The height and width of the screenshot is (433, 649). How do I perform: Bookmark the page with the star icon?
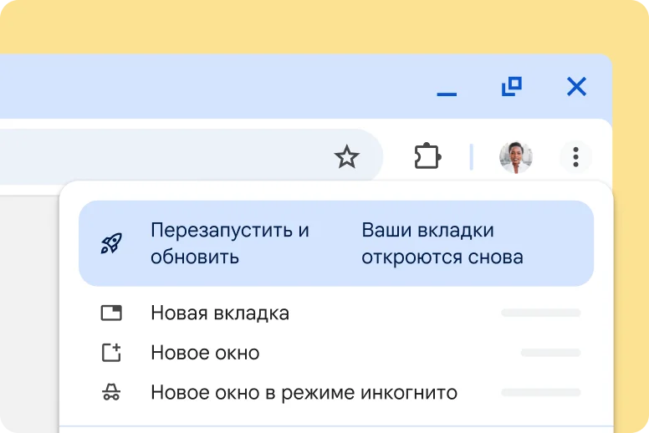point(346,156)
